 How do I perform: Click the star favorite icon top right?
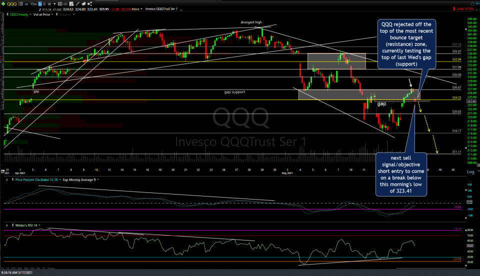[x=472, y=3]
